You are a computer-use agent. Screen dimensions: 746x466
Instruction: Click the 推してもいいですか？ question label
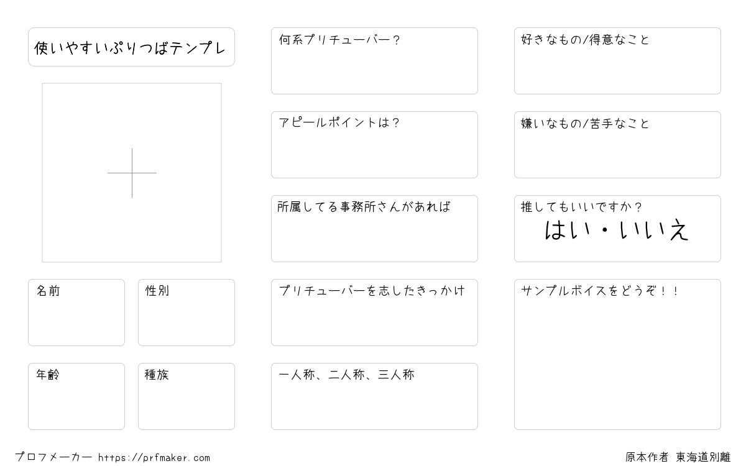point(581,207)
